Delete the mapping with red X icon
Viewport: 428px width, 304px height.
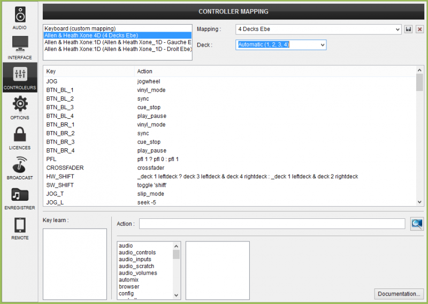419,29
